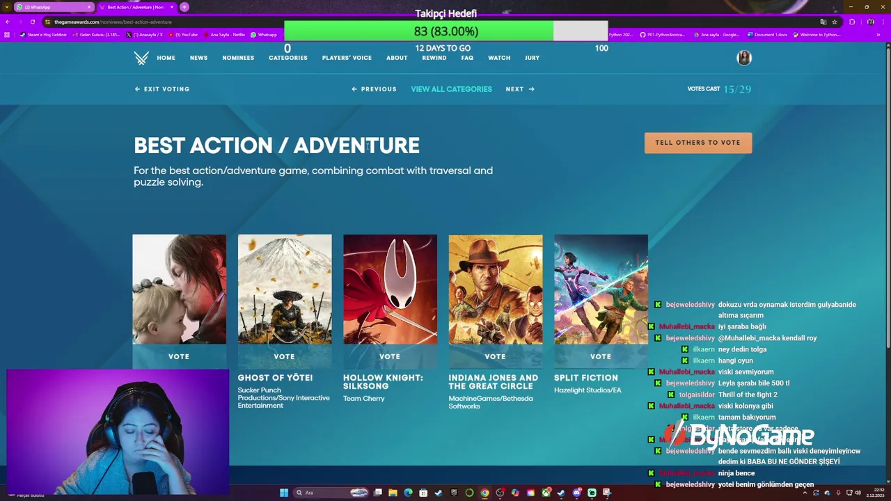Click the address bar URL
Viewport: 891px width, 501px height.
tap(113, 22)
